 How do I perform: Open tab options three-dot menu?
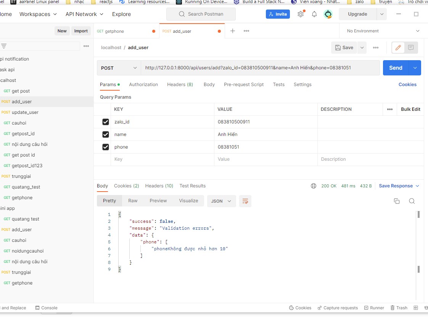click(246, 31)
